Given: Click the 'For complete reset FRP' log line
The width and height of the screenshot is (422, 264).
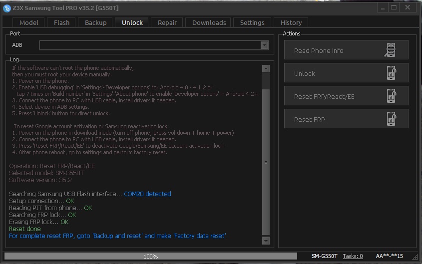Looking at the screenshot, I should click(x=117, y=236).
